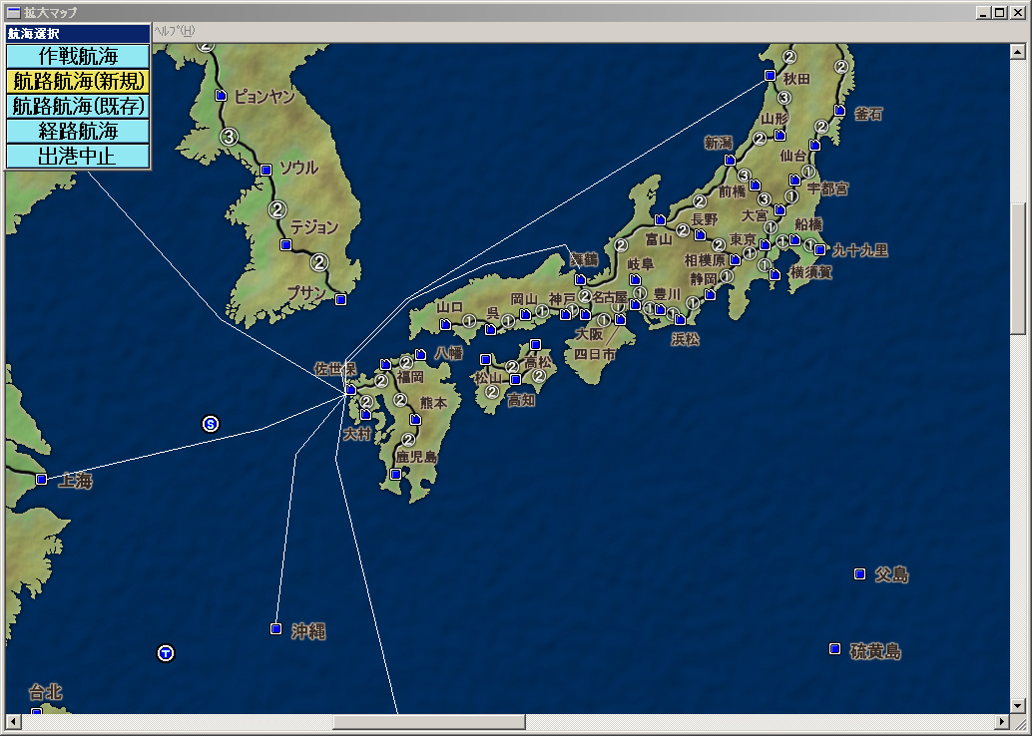
Task: Select 作戦航海 in the voyage menu
Action: 78,56
